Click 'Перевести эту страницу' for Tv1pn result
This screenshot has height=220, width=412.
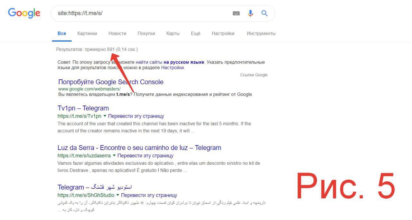click(136, 116)
